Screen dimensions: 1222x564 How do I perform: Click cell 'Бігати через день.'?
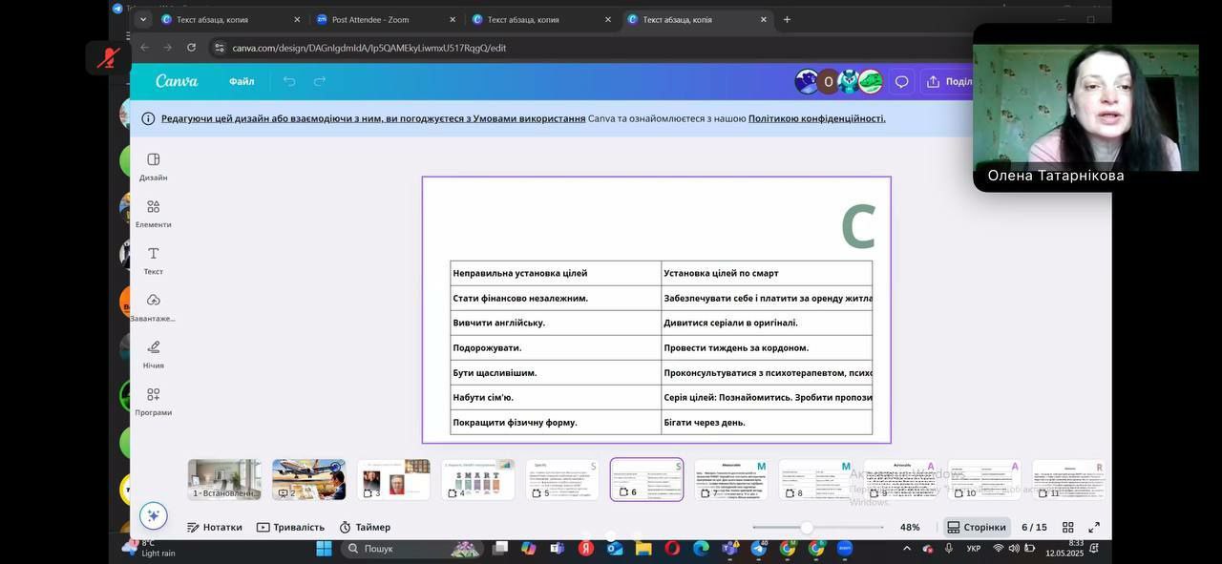click(x=767, y=422)
